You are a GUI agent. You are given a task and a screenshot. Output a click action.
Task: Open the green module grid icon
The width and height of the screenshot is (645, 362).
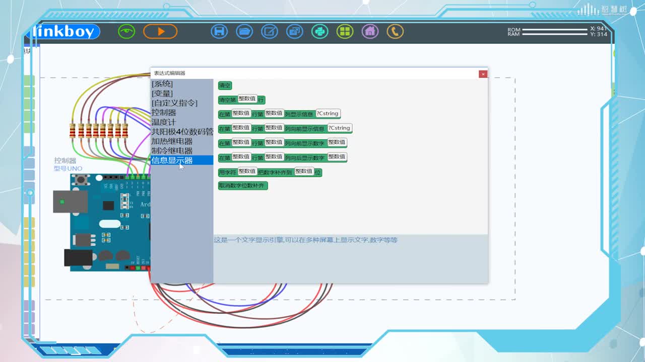[345, 31]
